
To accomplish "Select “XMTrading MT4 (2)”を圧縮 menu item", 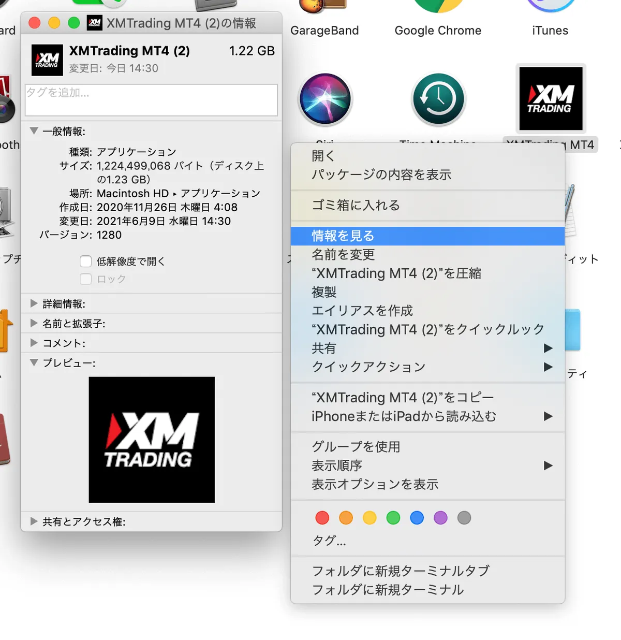I will [x=427, y=273].
